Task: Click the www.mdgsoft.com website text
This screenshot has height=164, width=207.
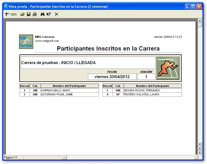Action: [x=47, y=41]
